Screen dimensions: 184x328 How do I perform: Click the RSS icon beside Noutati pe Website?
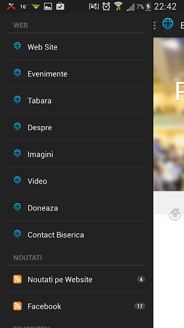coord(17,279)
